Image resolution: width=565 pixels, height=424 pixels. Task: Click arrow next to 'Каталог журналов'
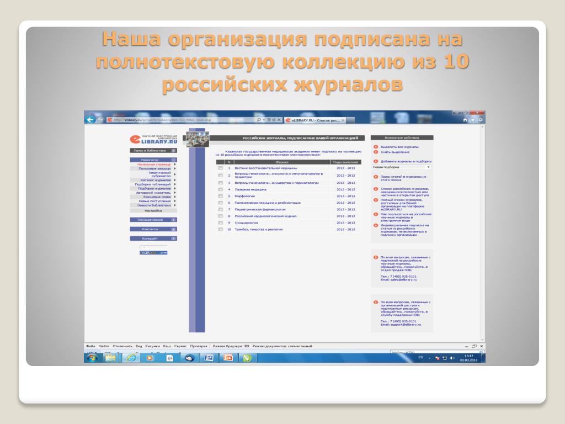pos(175,180)
